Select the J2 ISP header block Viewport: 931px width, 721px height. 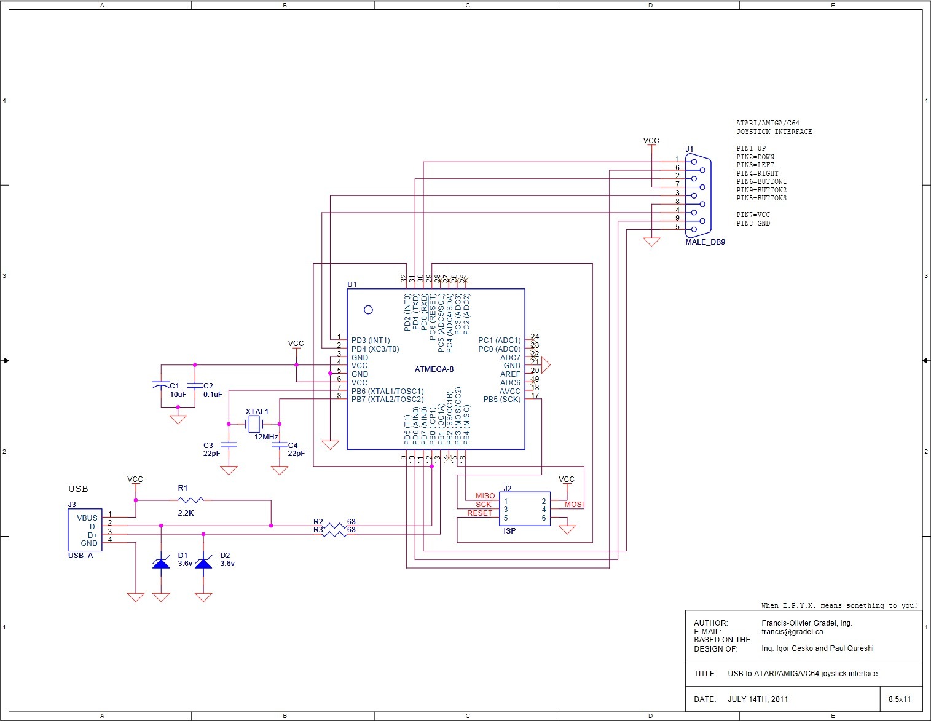tap(524, 509)
